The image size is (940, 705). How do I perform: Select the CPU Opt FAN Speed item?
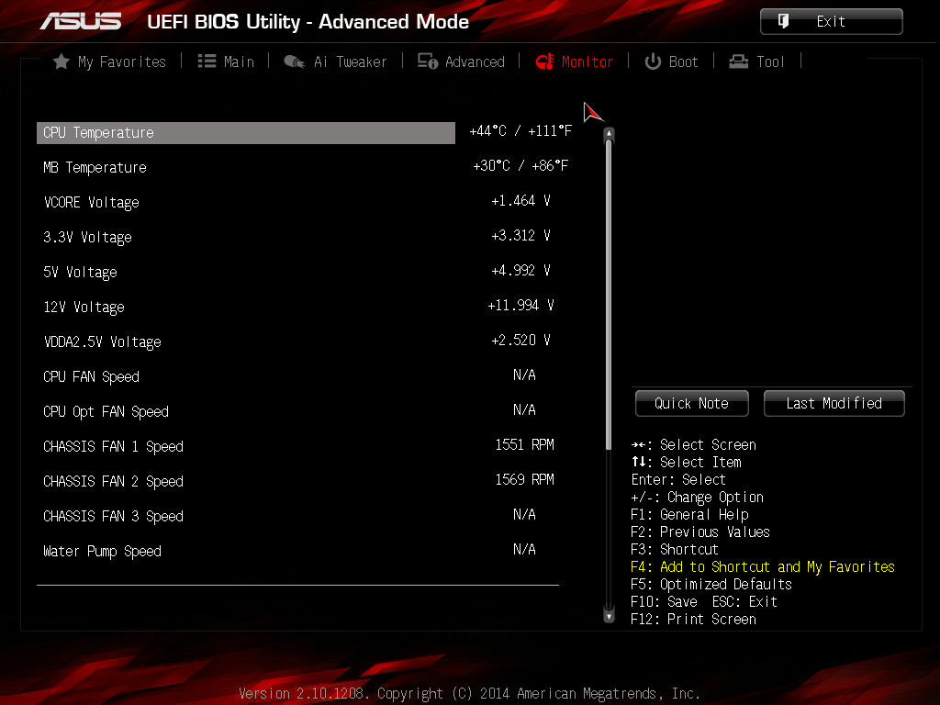[x=106, y=412]
